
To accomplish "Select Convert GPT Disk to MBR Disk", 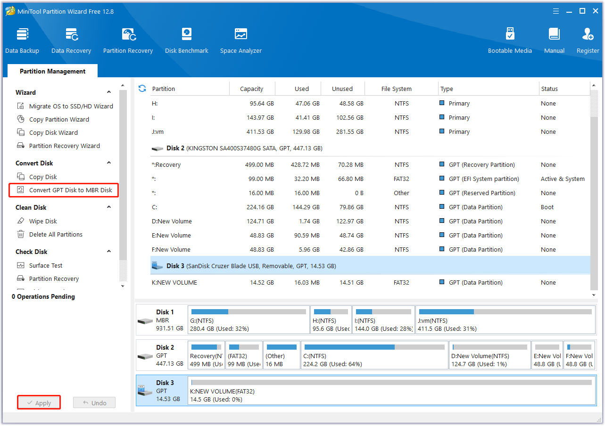I will [70, 190].
